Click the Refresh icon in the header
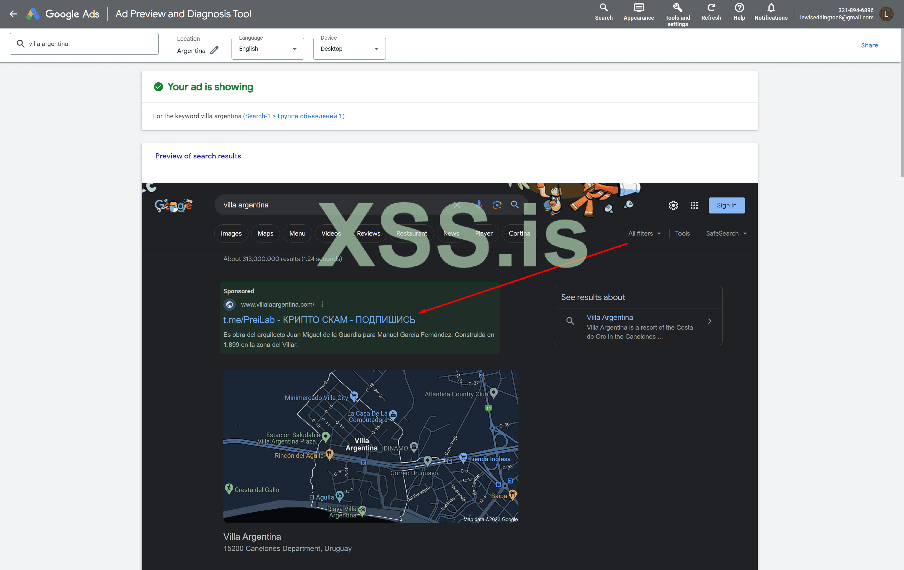Viewport: 904px width, 570px height. 711,8
